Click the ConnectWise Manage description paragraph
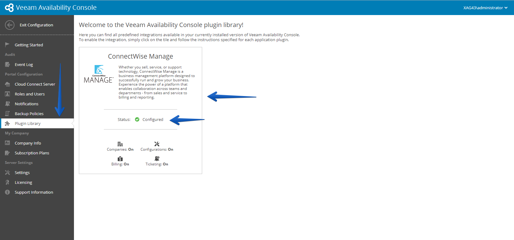 point(157,82)
